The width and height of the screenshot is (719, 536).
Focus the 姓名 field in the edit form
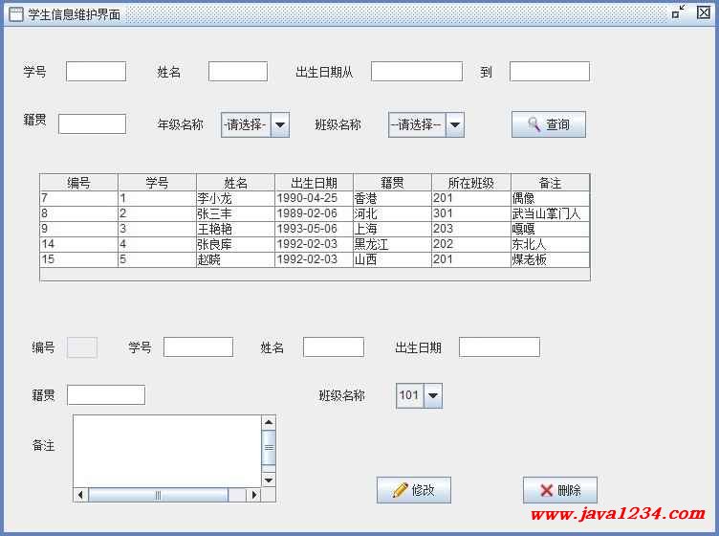(x=334, y=347)
